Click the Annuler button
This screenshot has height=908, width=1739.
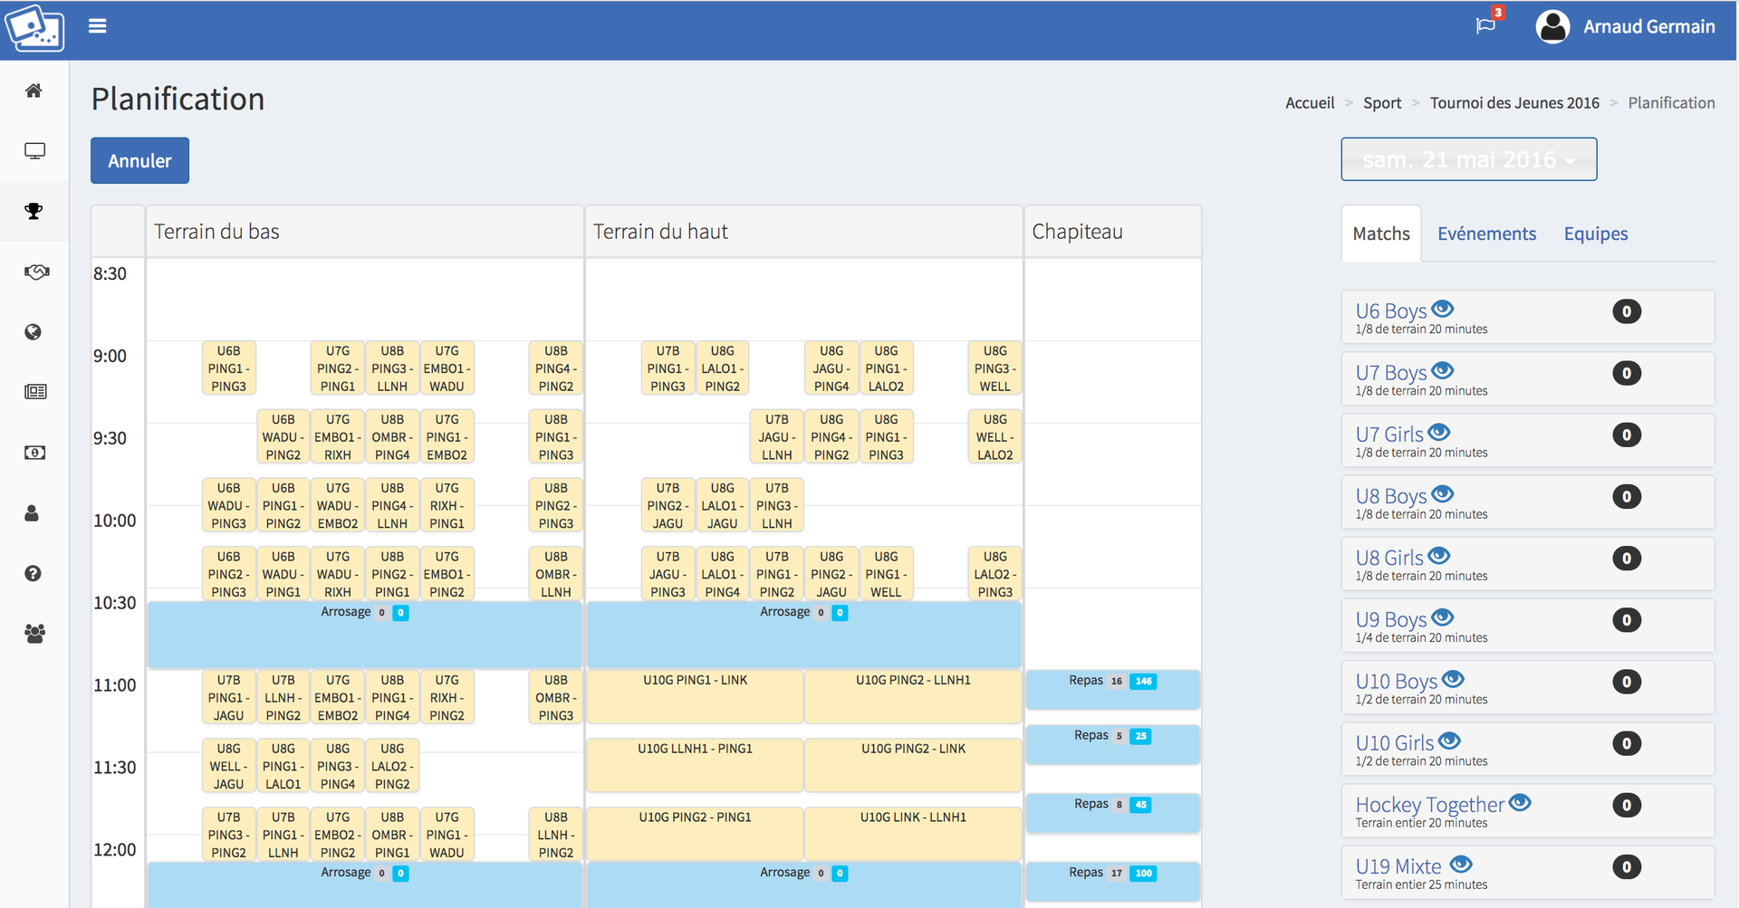139,160
